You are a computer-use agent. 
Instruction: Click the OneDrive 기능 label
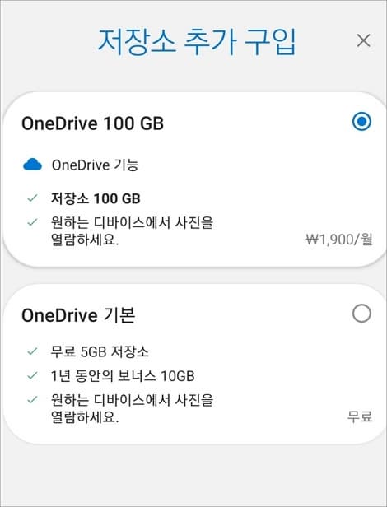[x=96, y=165]
